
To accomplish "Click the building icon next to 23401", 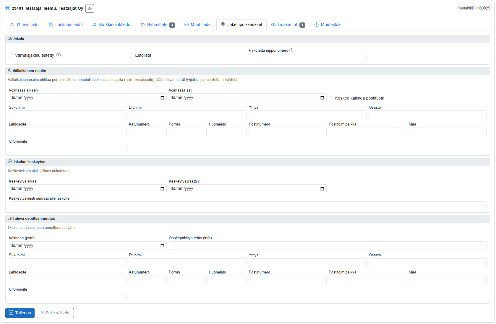I will click(x=7, y=8).
